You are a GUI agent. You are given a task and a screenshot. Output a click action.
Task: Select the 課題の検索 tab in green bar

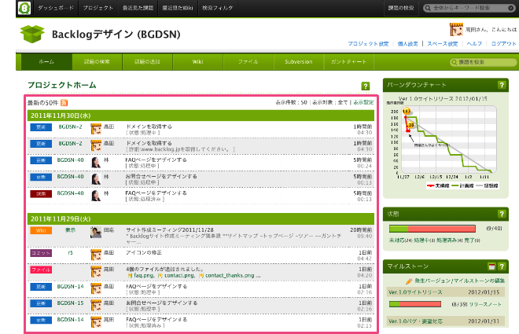pos(97,62)
